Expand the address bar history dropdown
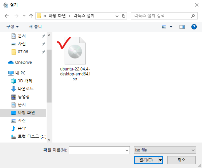Image resolution: width=202 pixels, height=168 pixels. (x=117, y=16)
